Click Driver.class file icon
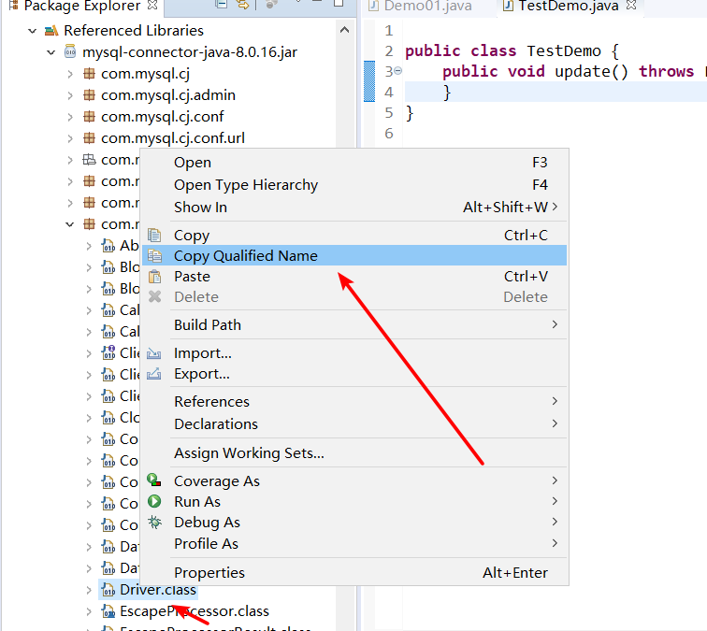The image size is (707, 631). (x=108, y=589)
